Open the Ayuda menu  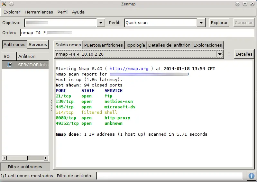click(78, 12)
